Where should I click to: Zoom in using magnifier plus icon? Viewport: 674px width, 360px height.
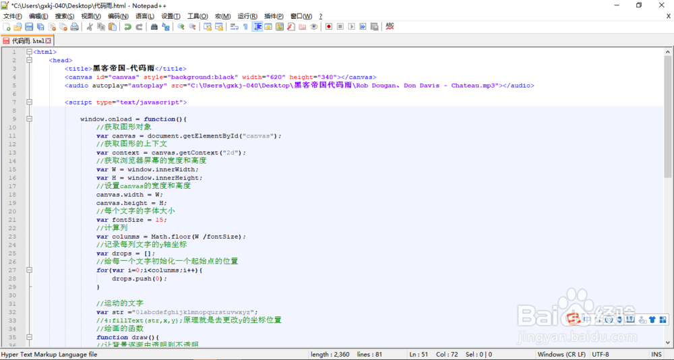181,27
